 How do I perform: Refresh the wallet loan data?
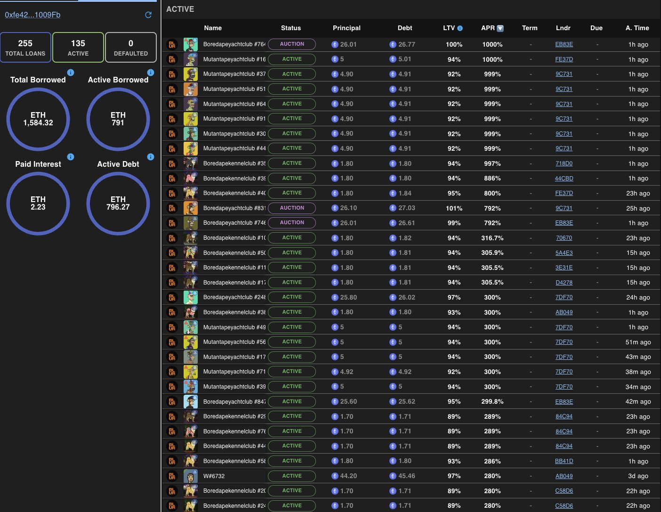148,15
